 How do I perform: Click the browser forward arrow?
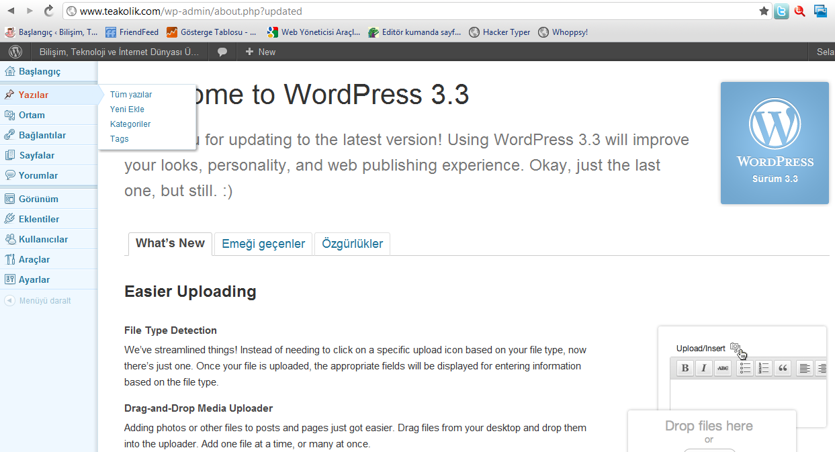30,11
